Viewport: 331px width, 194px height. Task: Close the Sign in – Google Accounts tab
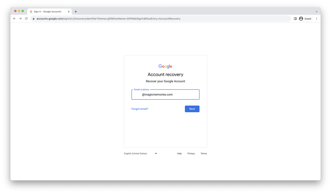tap(69, 12)
